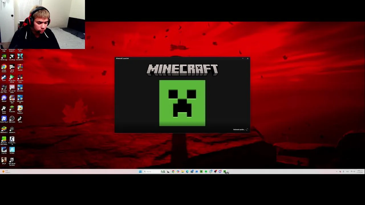Image resolution: width=365 pixels, height=205 pixels.
Task: Open the TLauncher desktop icon
Action: pyautogui.click(x=12, y=109)
